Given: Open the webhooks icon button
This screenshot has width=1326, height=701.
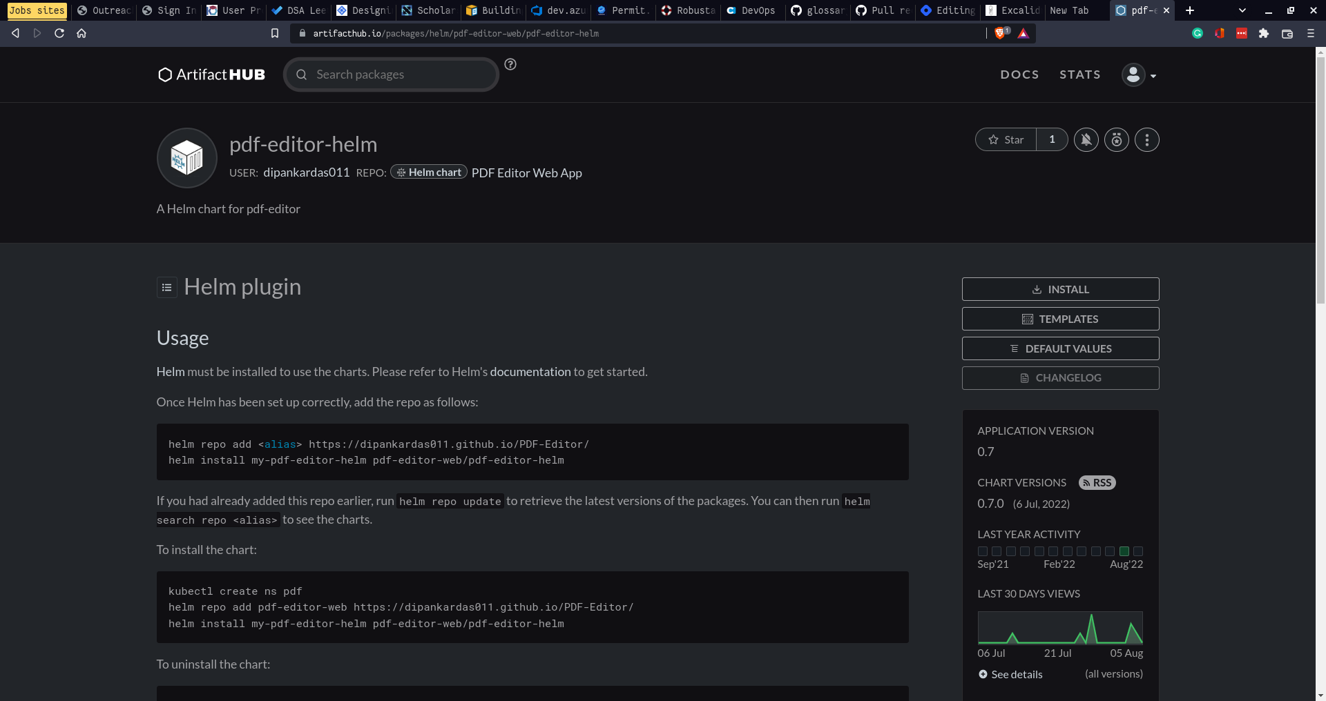Looking at the screenshot, I should pos(1117,140).
